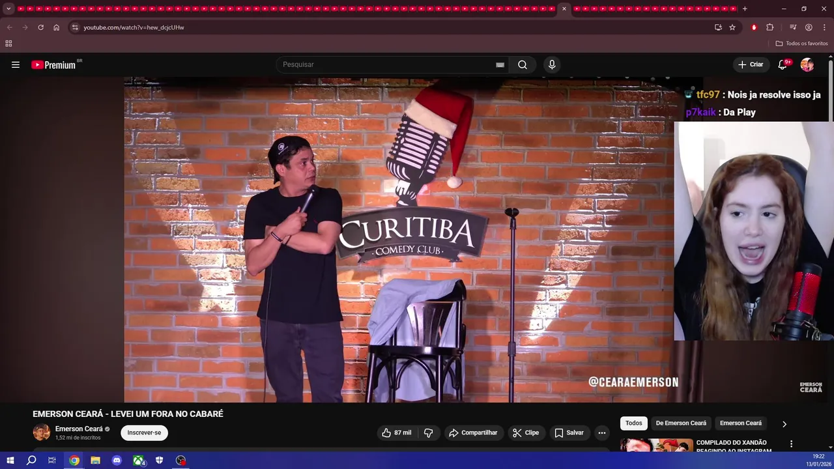Image resolution: width=834 pixels, height=469 pixels.
Task: Open new browser tab with plus
Action: 745,8
